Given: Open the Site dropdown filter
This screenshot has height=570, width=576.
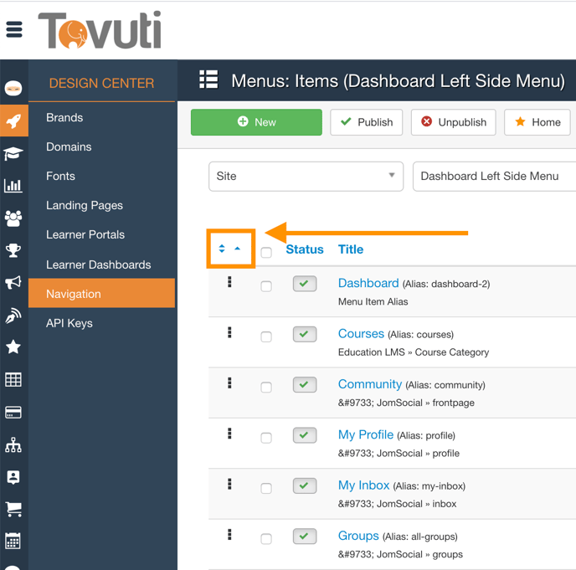Looking at the screenshot, I should (306, 176).
